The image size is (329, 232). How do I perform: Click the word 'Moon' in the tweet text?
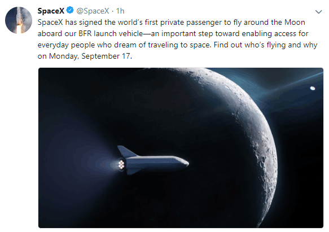point(295,22)
